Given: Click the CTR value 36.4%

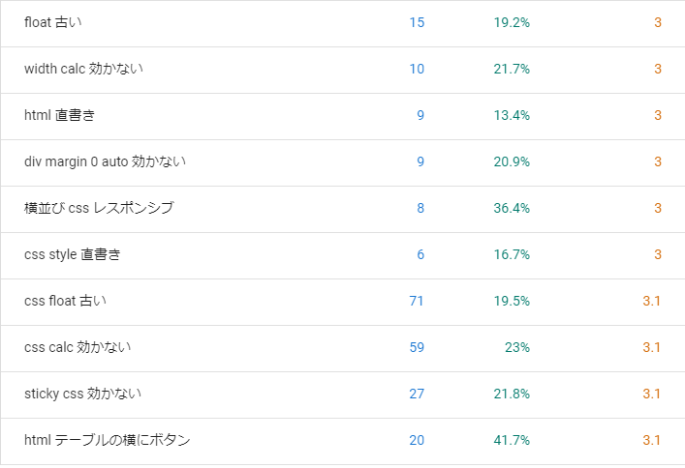Looking at the screenshot, I should pyautogui.click(x=512, y=208).
